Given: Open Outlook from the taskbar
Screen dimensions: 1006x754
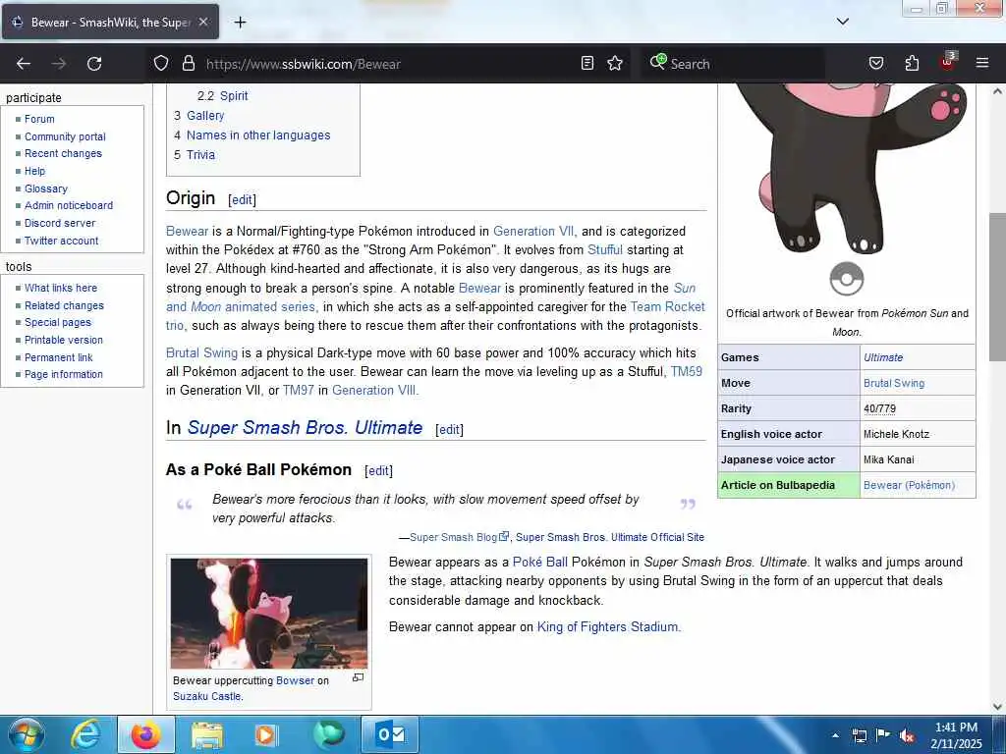Looking at the screenshot, I should pos(390,734).
